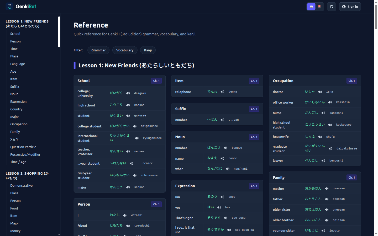
Task: Switch to reference book view toggle
Action: coord(311,7)
